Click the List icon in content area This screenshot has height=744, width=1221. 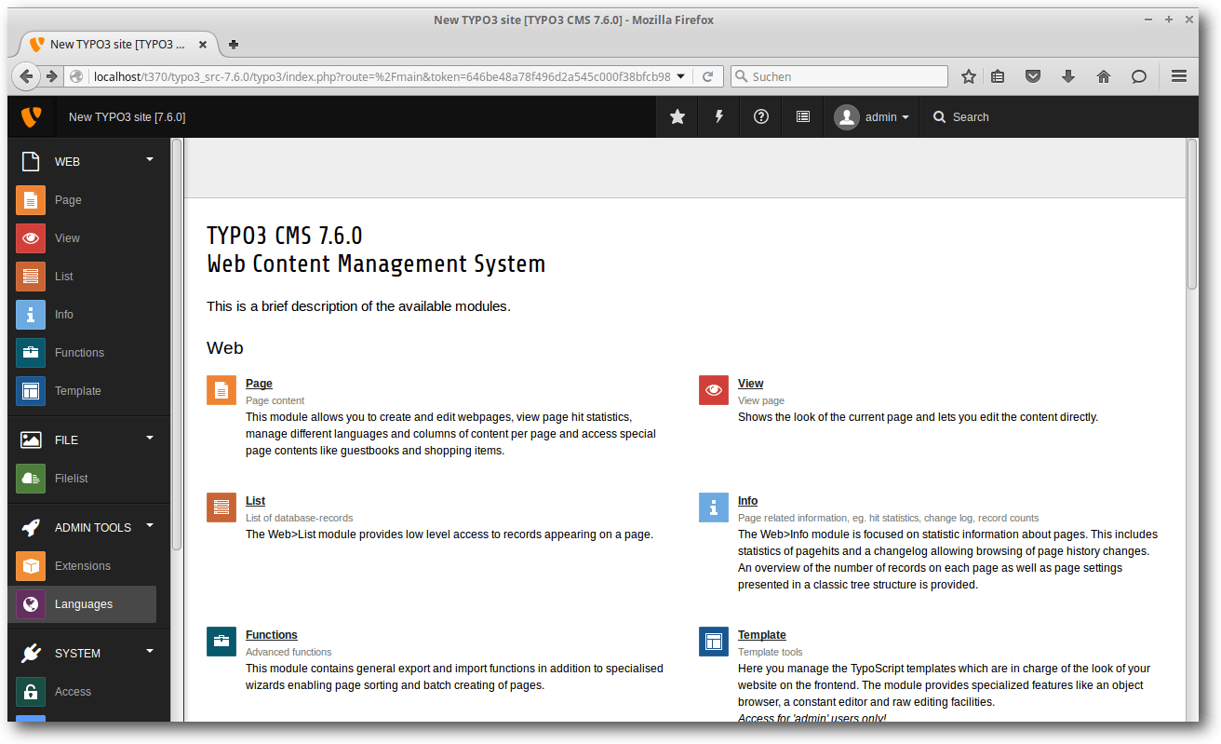[x=221, y=507]
